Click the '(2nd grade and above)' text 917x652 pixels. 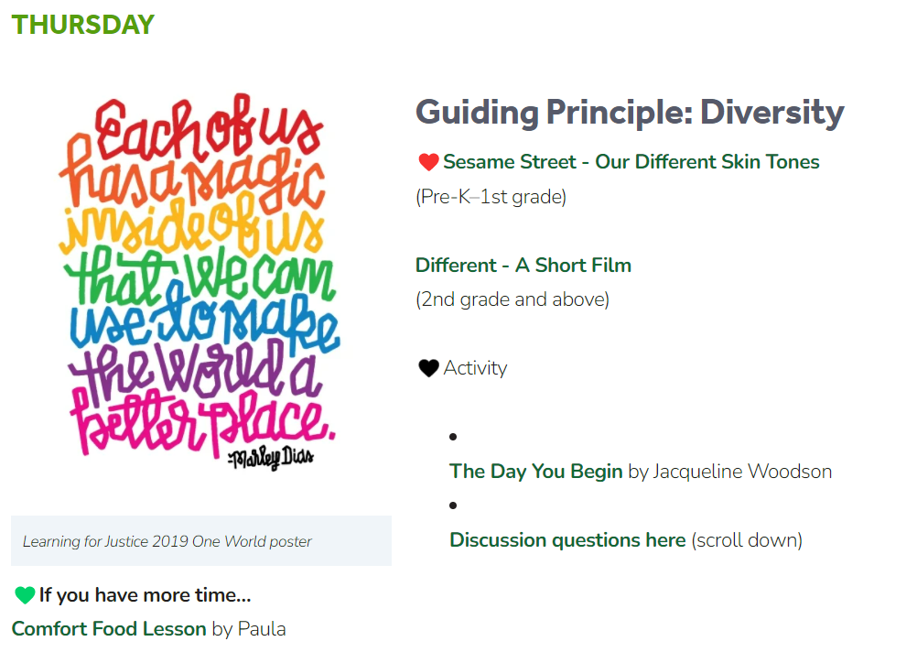512,299
